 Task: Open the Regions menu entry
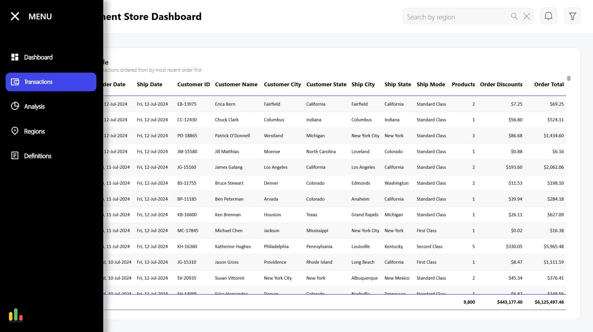(51, 131)
